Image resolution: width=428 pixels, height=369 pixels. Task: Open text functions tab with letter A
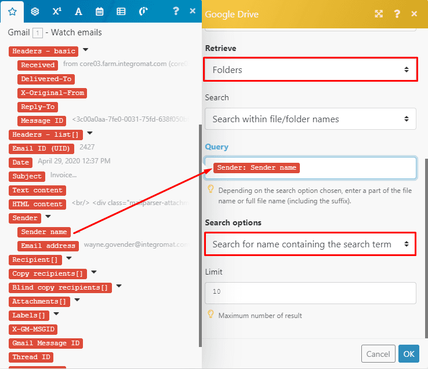78,12
